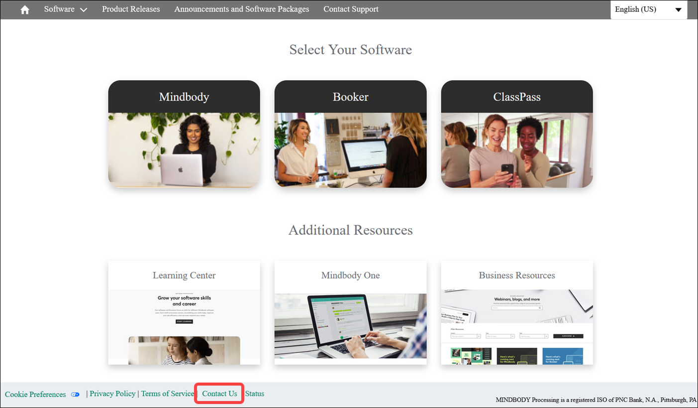The width and height of the screenshot is (698, 408).
Task: Open Cookie Preferences in the footer
Action: (35, 395)
